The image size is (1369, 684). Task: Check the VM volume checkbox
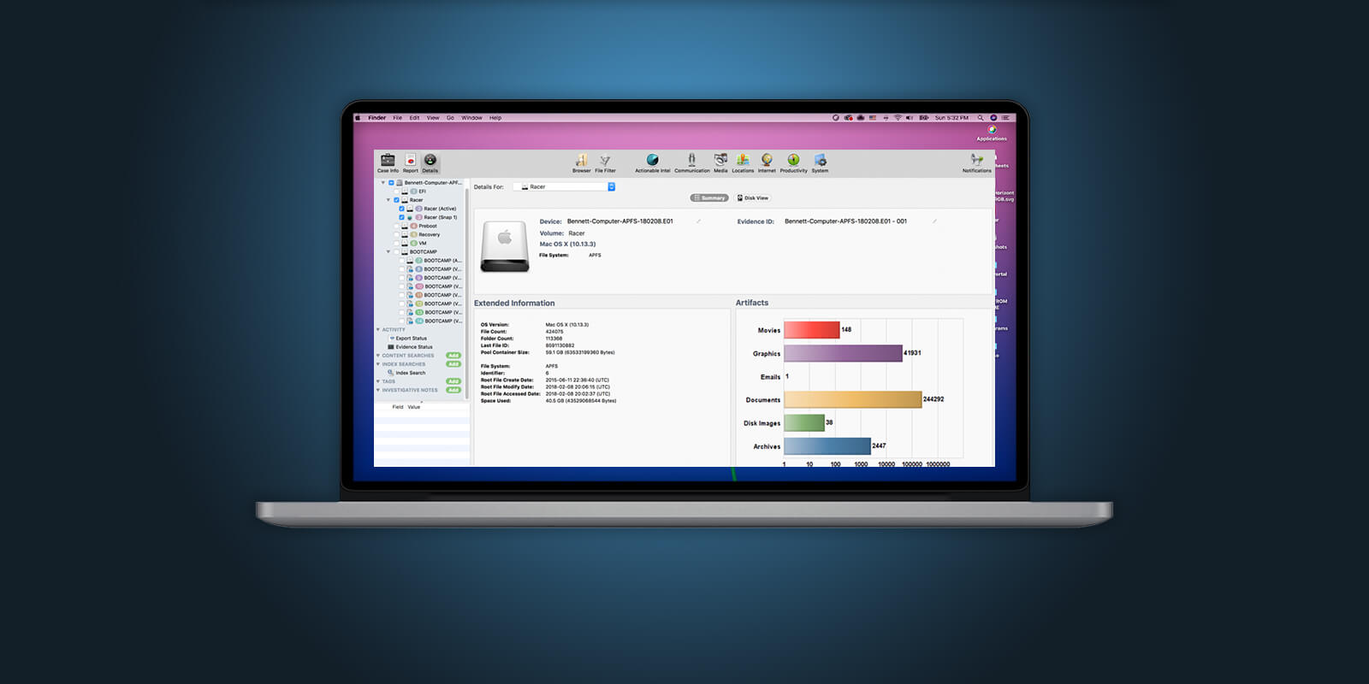pos(396,243)
